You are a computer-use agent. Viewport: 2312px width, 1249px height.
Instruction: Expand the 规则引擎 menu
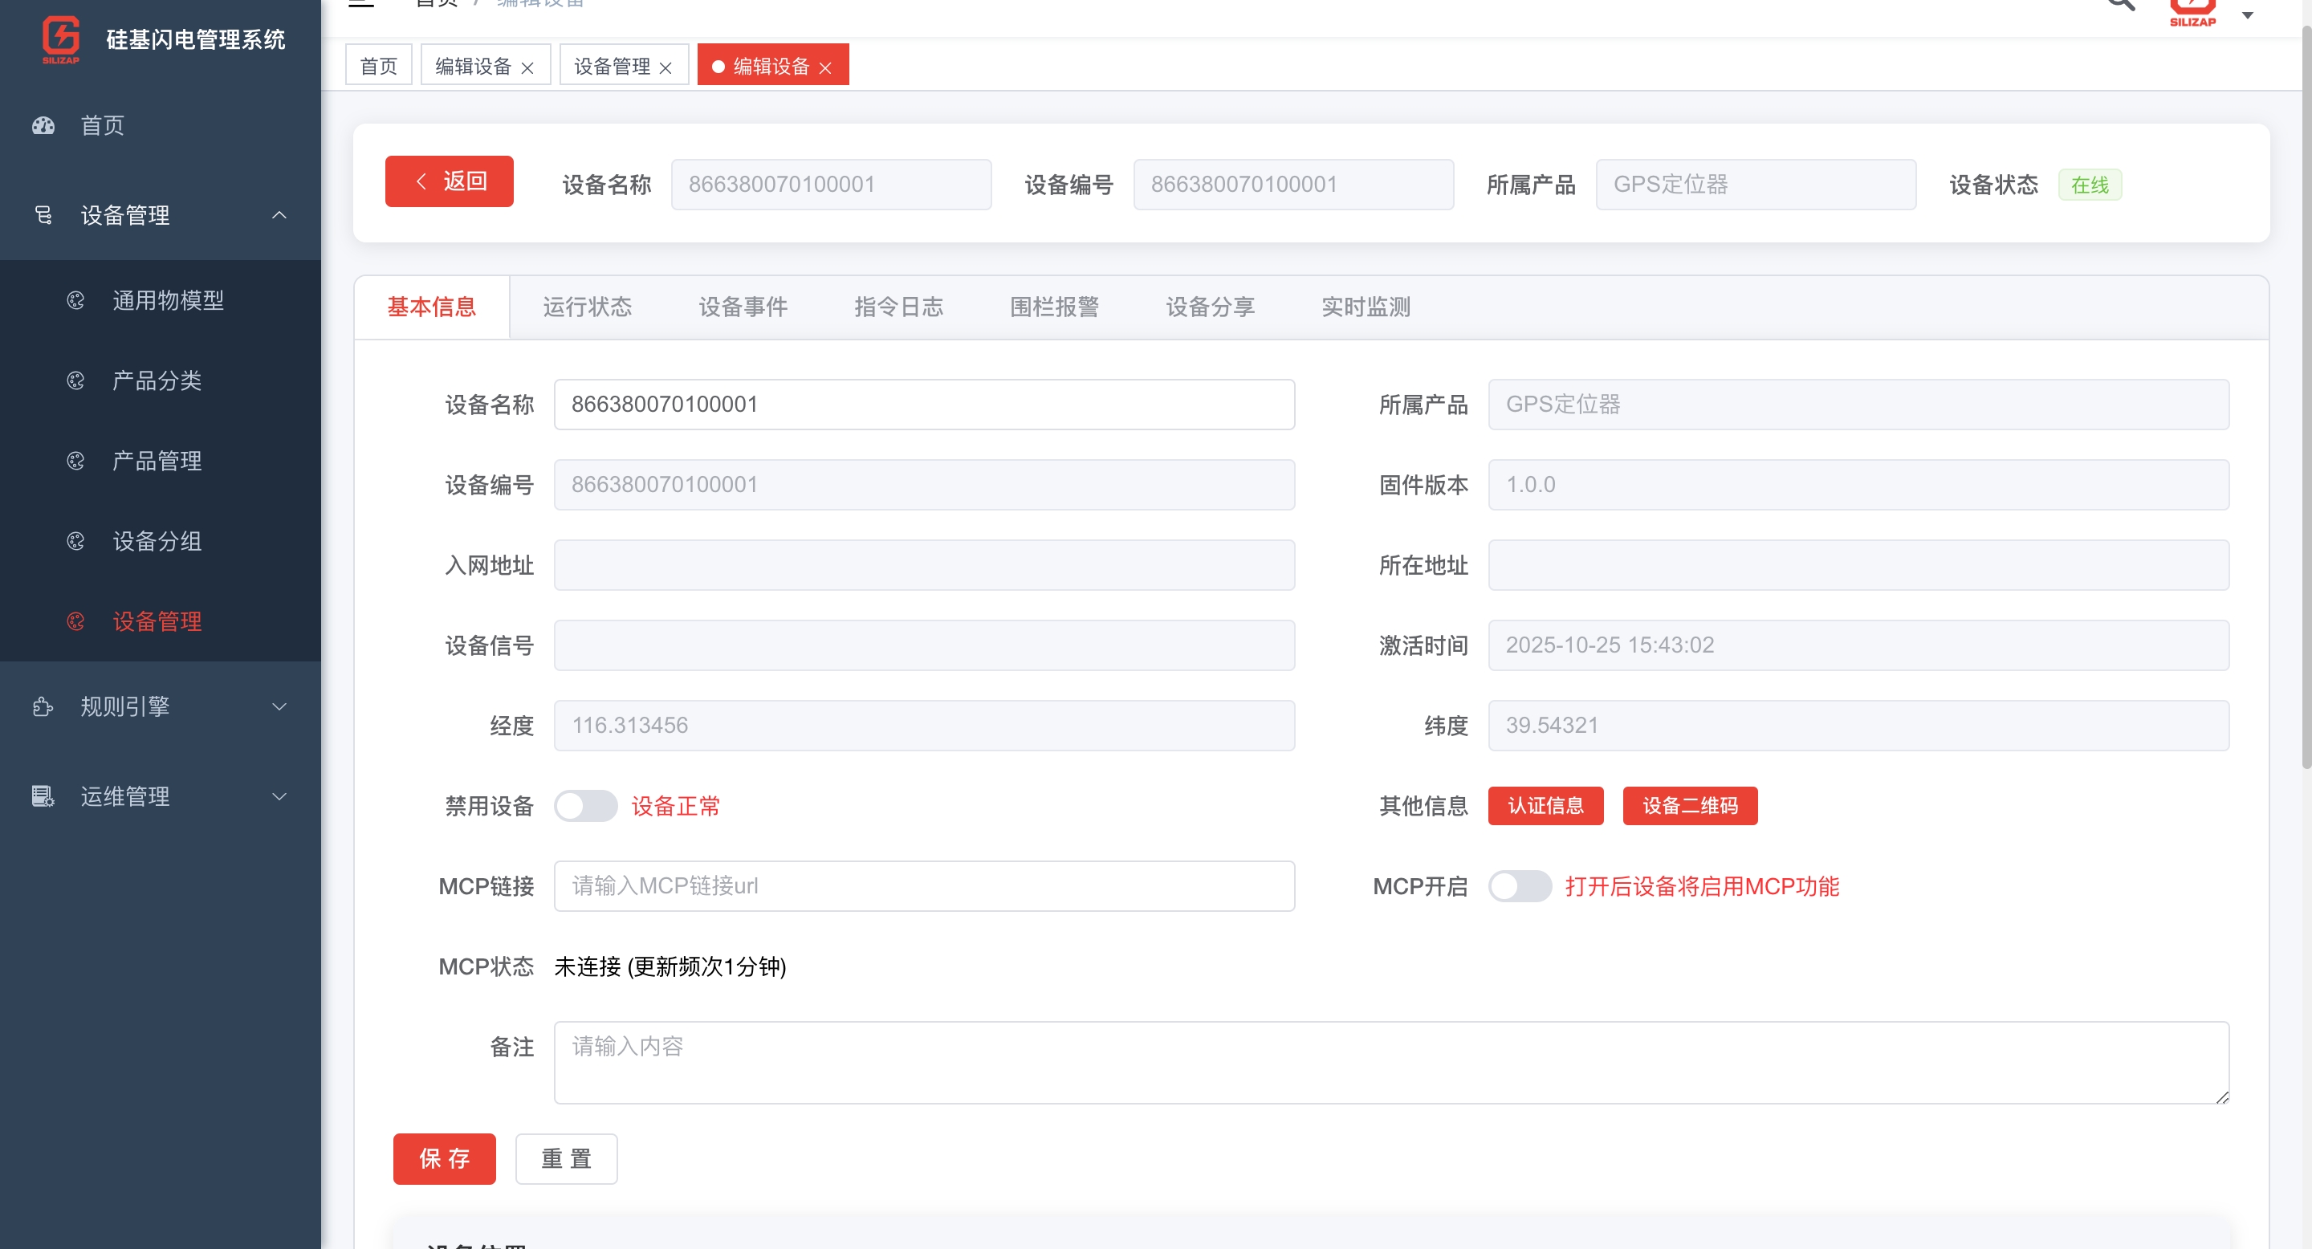(x=279, y=707)
